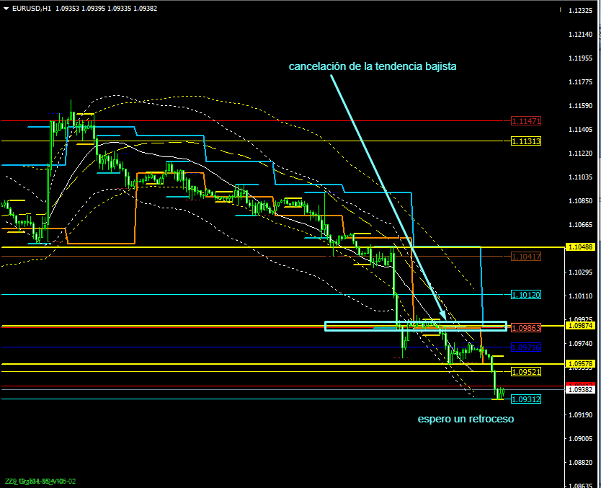Click the 1.11313 yellow level label
Screen dimensions: 601x488
click(x=526, y=141)
